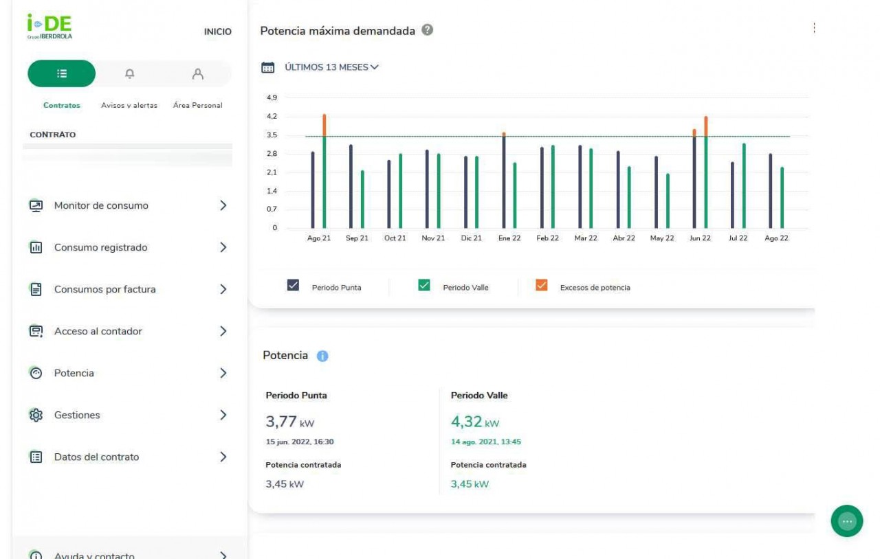Click the three-dot options menu on chart
The height and width of the screenshot is (559, 880).
pos(814,27)
